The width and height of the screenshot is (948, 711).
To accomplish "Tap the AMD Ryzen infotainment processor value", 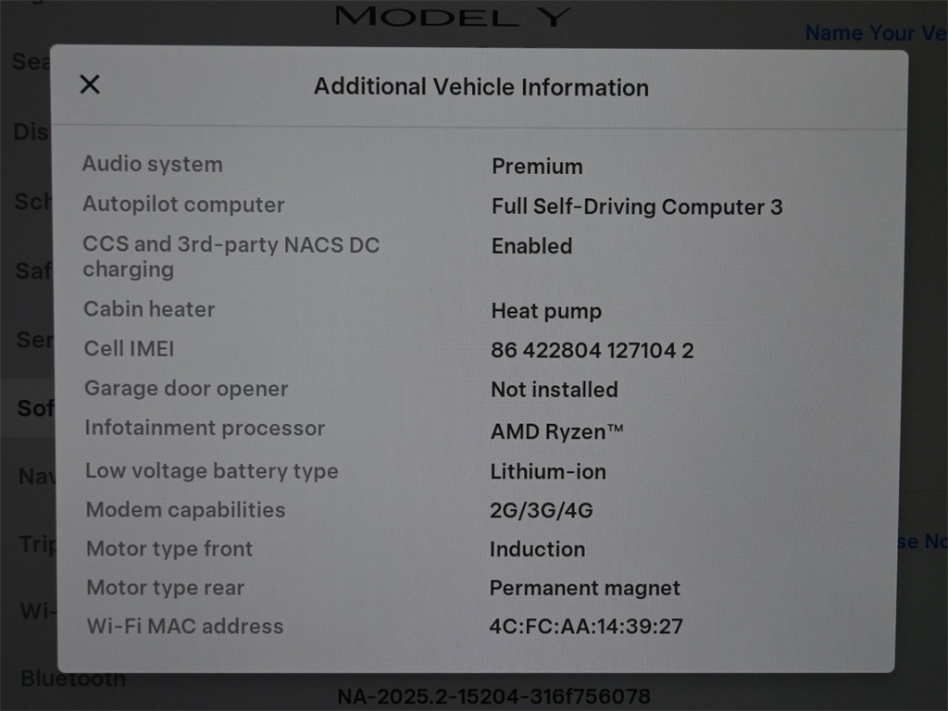I will tap(556, 431).
